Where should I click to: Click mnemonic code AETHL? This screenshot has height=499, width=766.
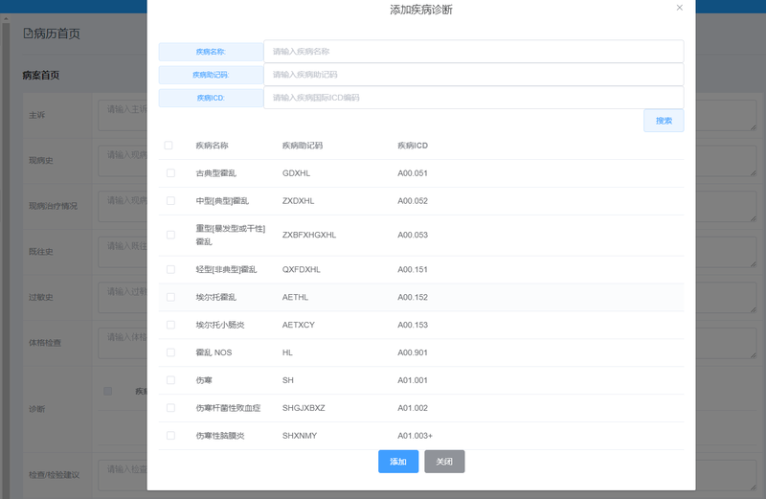(x=295, y=297)
